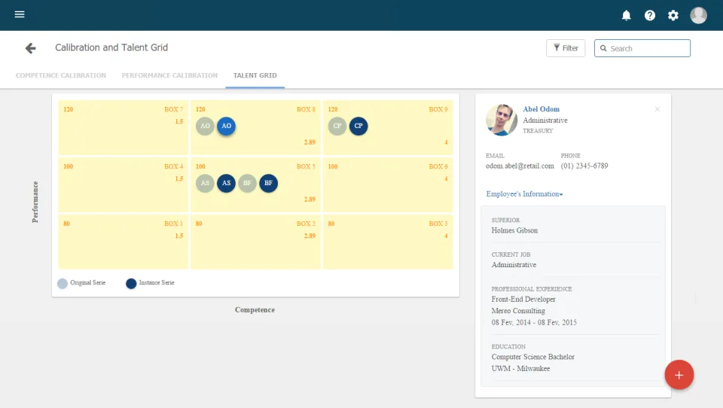Image resolution: width=723 pixels, height=408 pixels.
Task: Click the red plus floating action button
Action: pyautogui.click(x=679, y=375)
